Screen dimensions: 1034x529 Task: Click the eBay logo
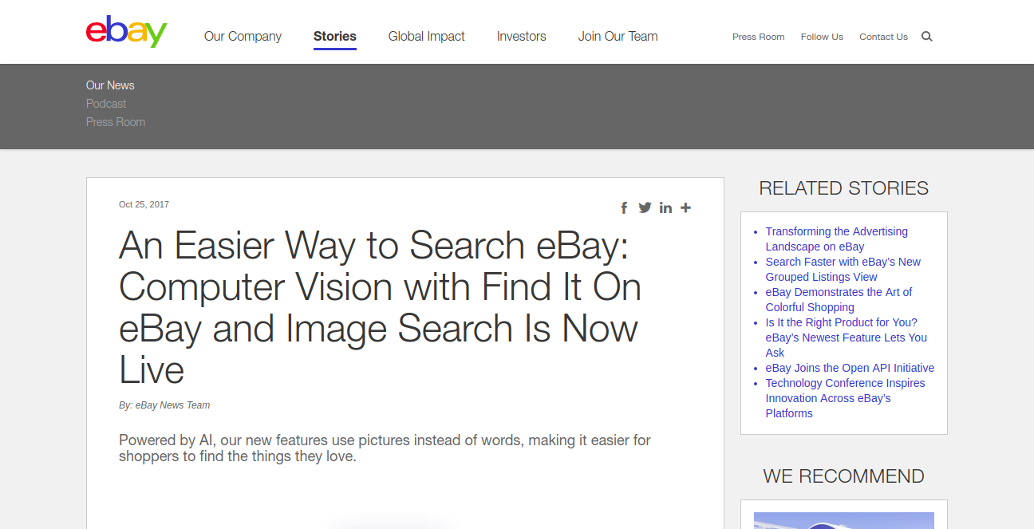(x=126, y=32)
